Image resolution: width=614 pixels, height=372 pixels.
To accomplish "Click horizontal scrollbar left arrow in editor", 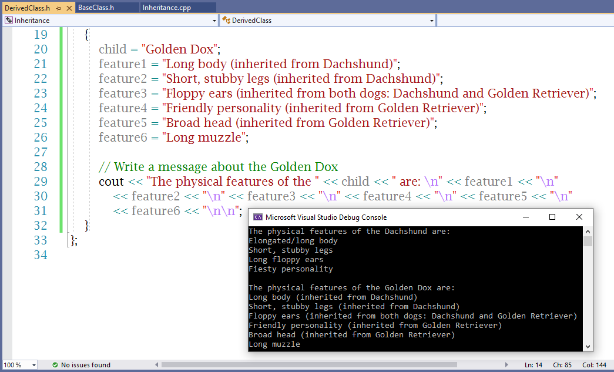I will coord(157,365).
